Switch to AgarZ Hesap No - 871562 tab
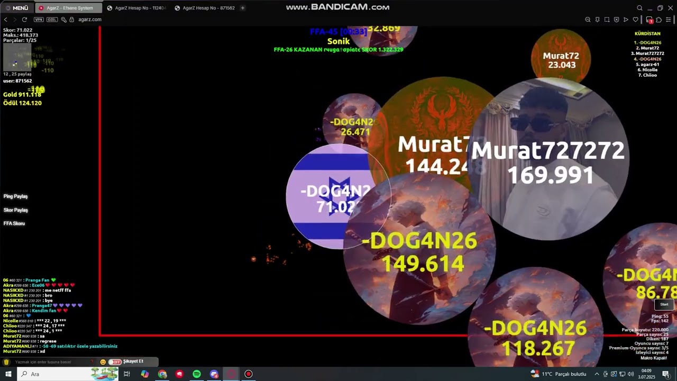 click(204, 8)
